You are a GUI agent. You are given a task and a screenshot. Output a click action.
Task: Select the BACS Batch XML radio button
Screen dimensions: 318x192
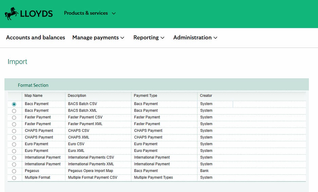pos(14,111)
